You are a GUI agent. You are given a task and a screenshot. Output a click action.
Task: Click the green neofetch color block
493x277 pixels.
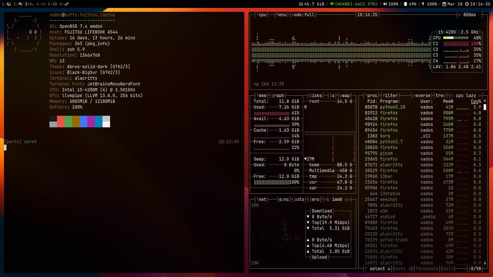pos(68,122)
